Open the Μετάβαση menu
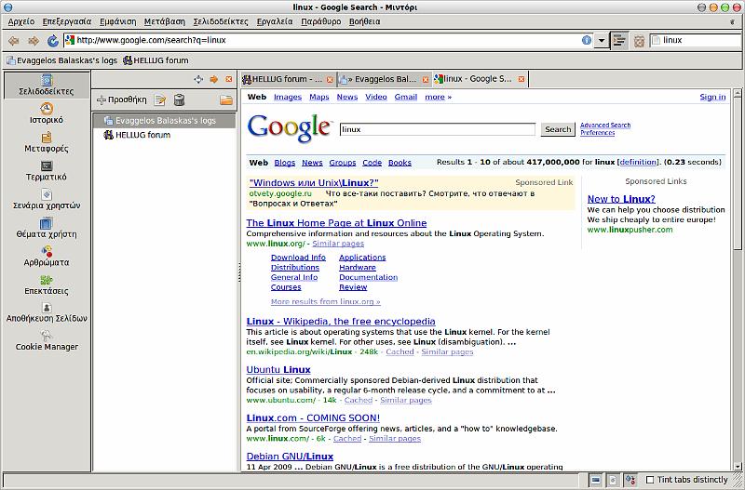The width and height of the screenshot is (745, 490). pos(165,21)
